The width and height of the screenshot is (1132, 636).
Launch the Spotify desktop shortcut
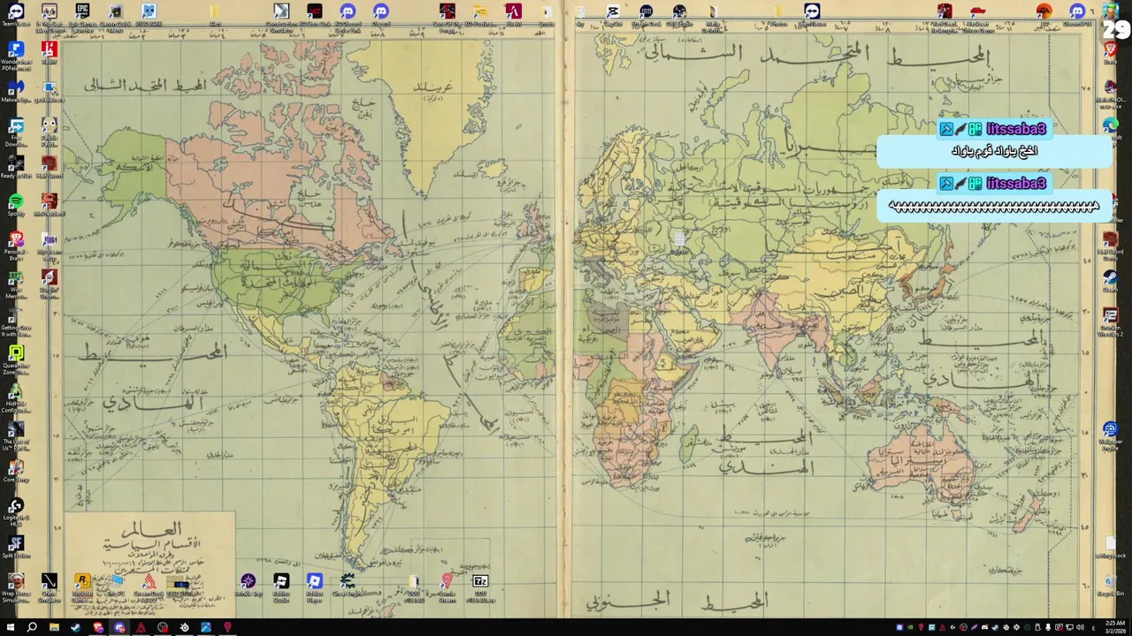16,206
